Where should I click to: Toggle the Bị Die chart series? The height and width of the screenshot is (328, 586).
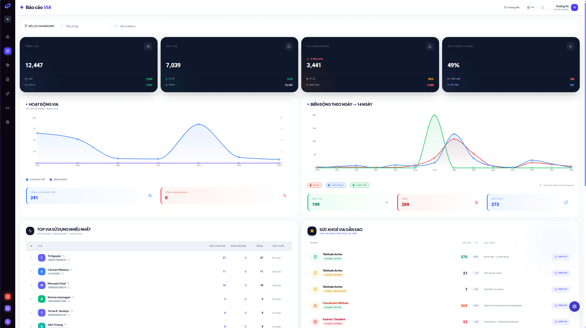[x=314, y=185]
